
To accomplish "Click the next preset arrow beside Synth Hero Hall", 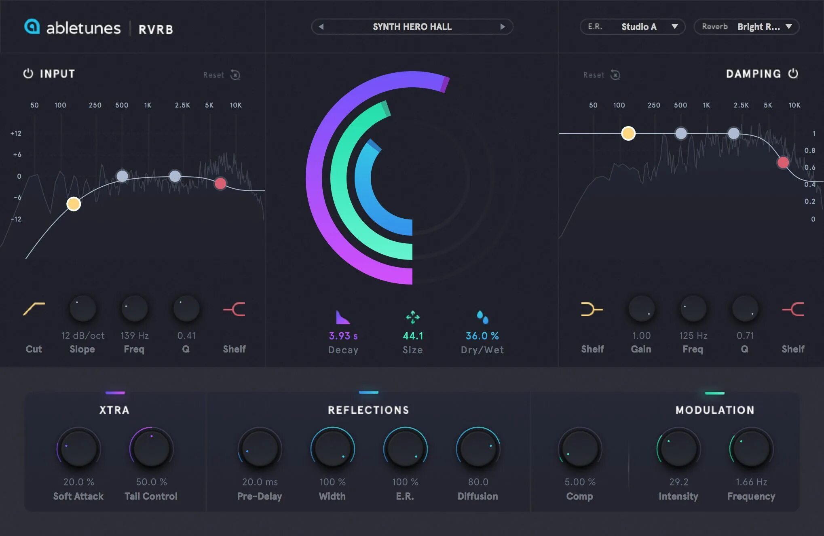I will (503, 27).
